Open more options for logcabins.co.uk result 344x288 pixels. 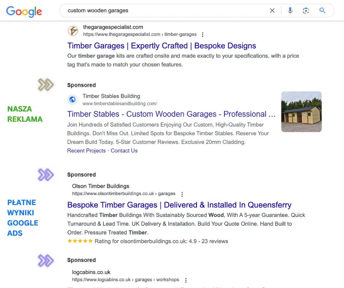click(x=186, y=280)
